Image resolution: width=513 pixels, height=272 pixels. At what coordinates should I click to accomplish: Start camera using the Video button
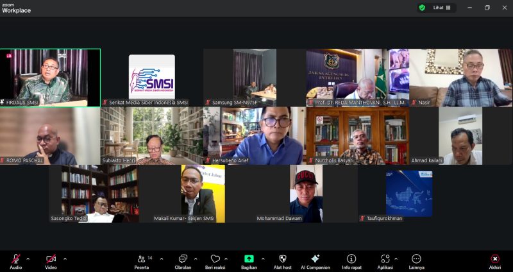point(51,259)
